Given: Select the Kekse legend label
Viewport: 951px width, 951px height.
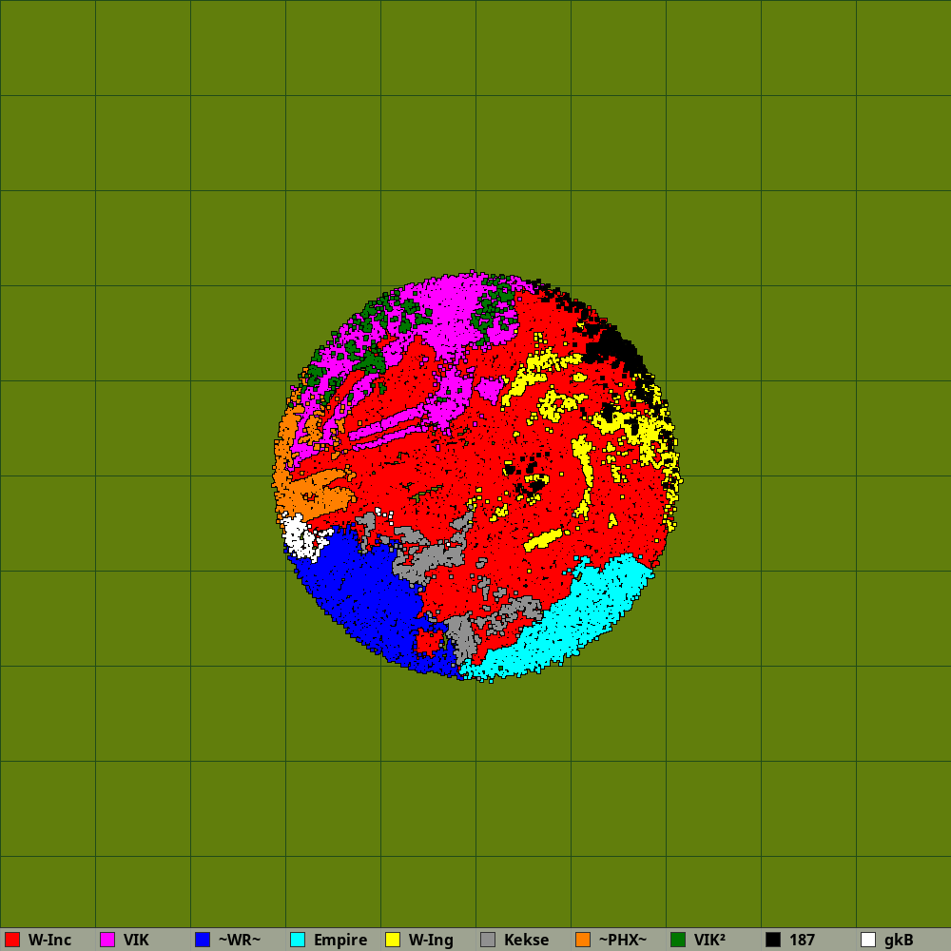Looking at the screenshot, I should [x=527, y=940].
